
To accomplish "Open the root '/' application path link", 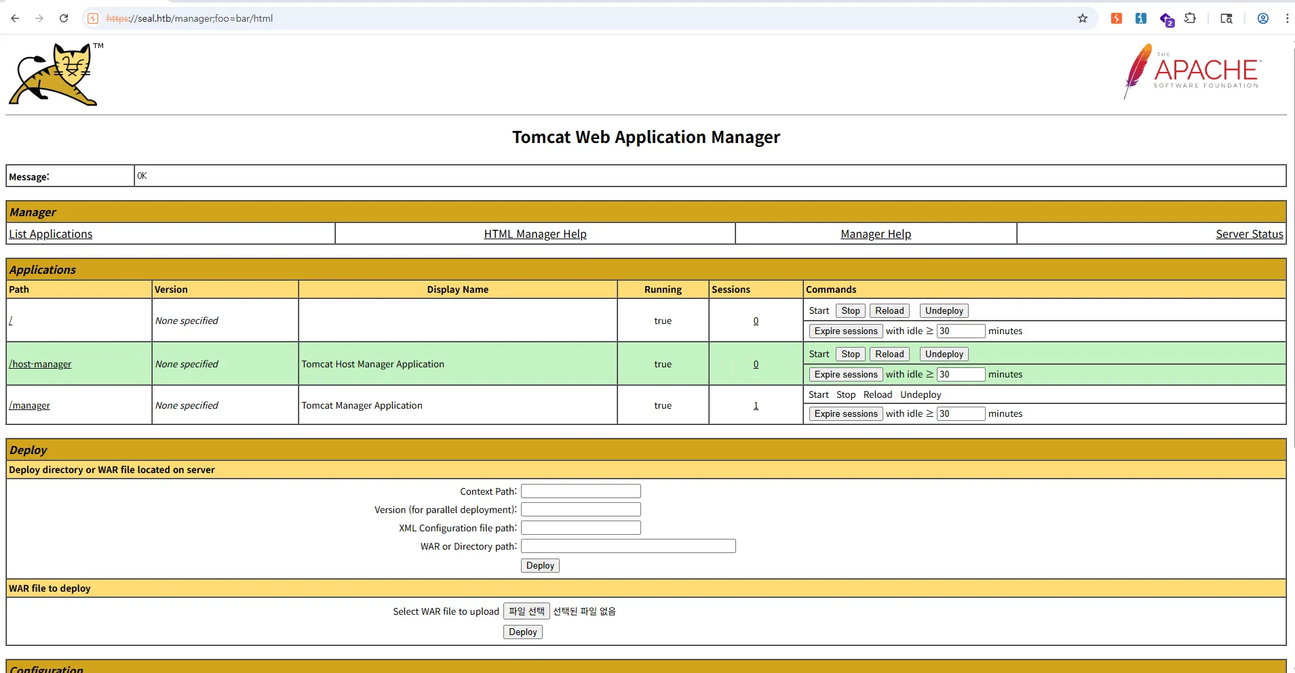I will tap(11, 321).
